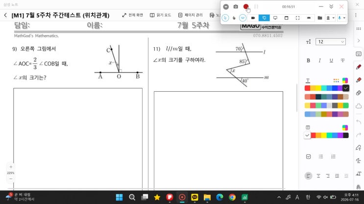Open the recordings folder
The width and height of the screenshot is (364, 204).
tap(319, 18)
